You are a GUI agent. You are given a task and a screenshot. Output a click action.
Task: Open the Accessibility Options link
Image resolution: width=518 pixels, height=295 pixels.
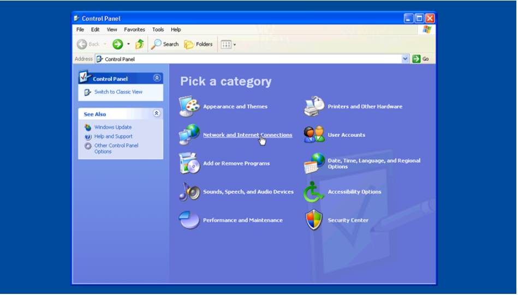click(354, 192)
